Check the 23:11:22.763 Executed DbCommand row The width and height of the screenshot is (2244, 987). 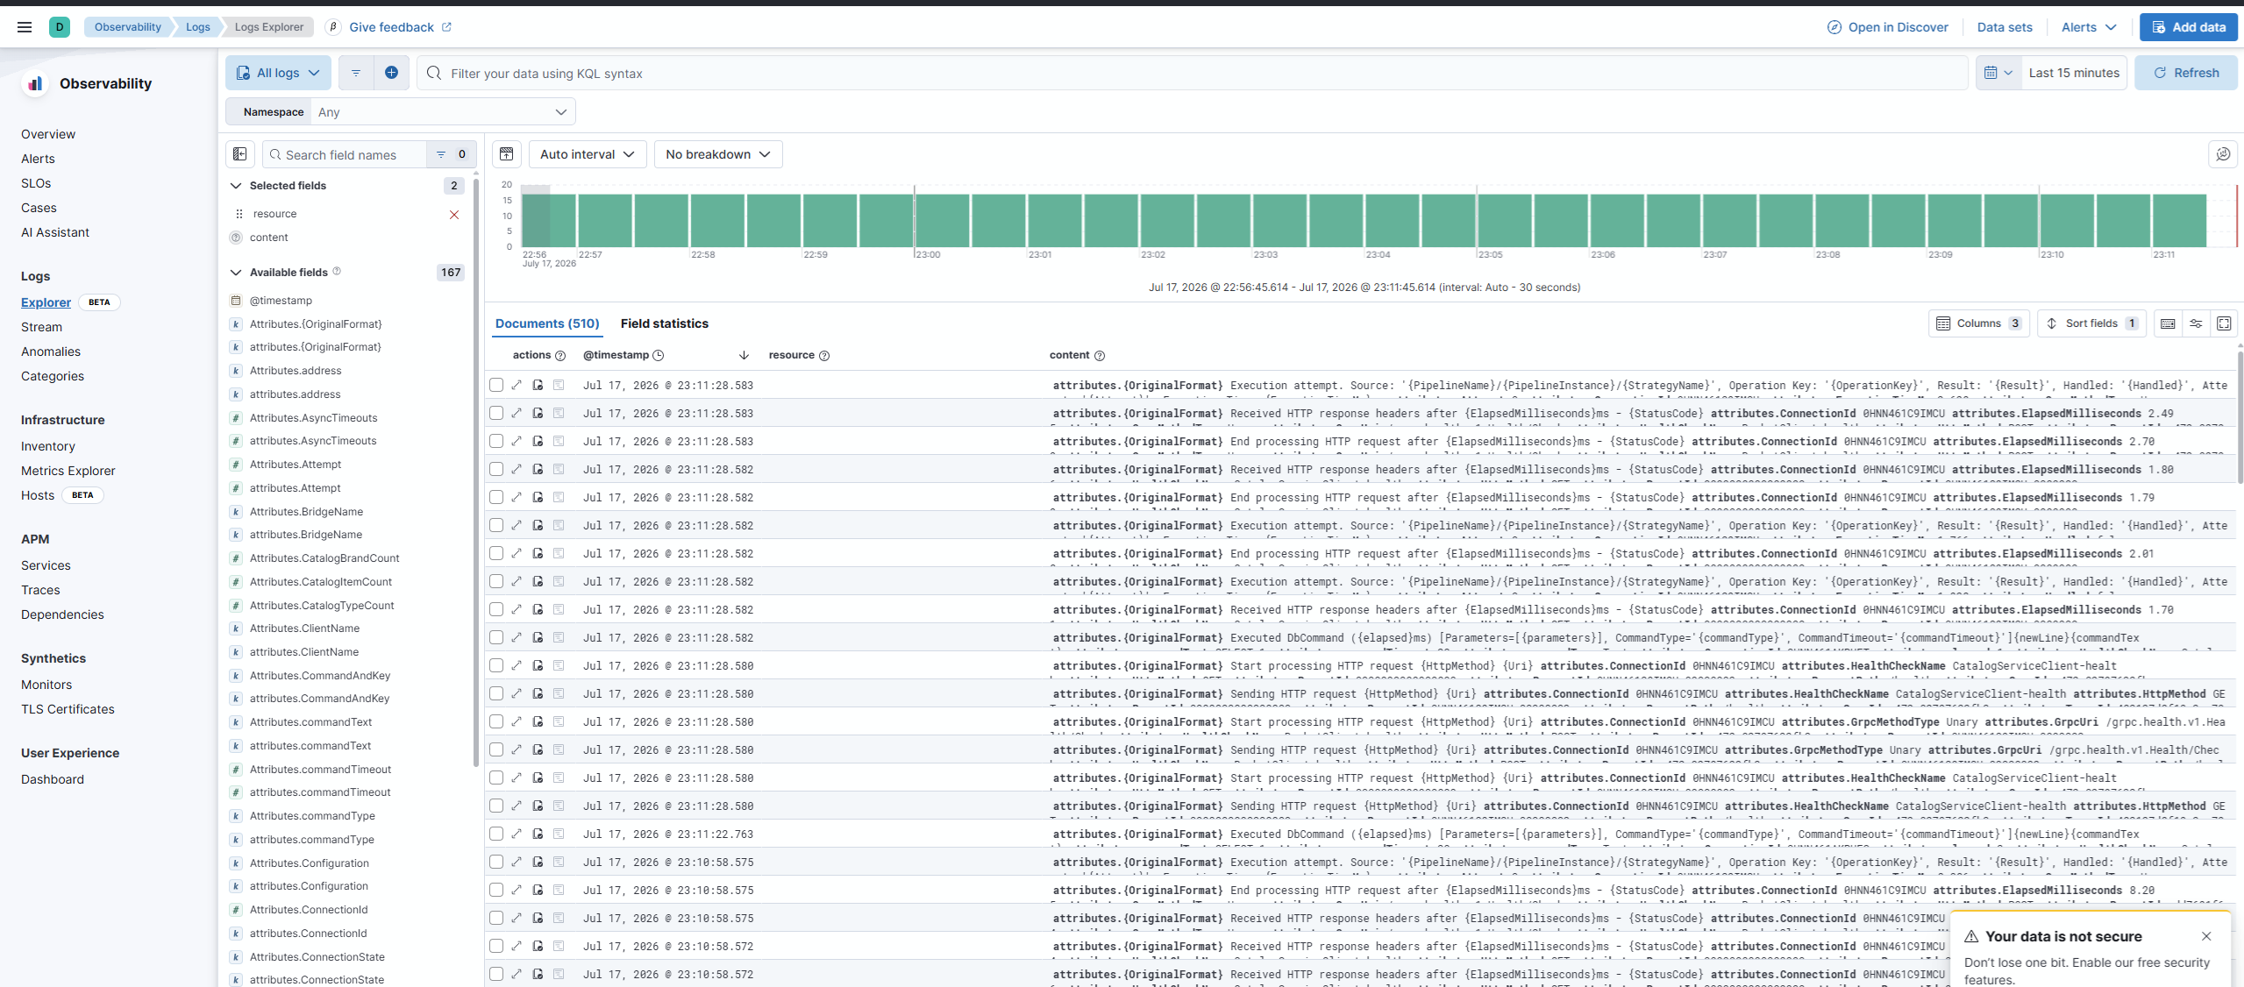pyautogui.click(x=496, y=834)
